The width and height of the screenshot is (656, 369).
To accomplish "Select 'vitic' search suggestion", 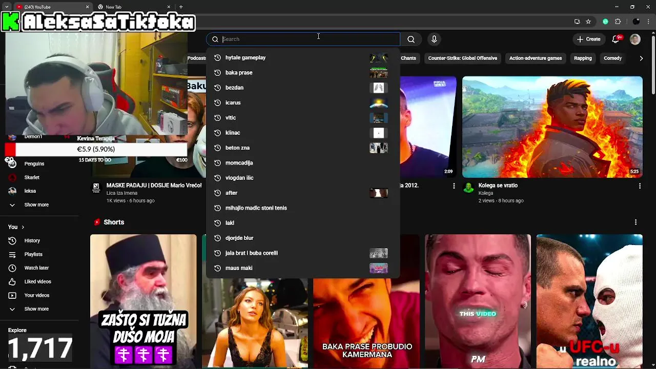I will coord(302,118).
